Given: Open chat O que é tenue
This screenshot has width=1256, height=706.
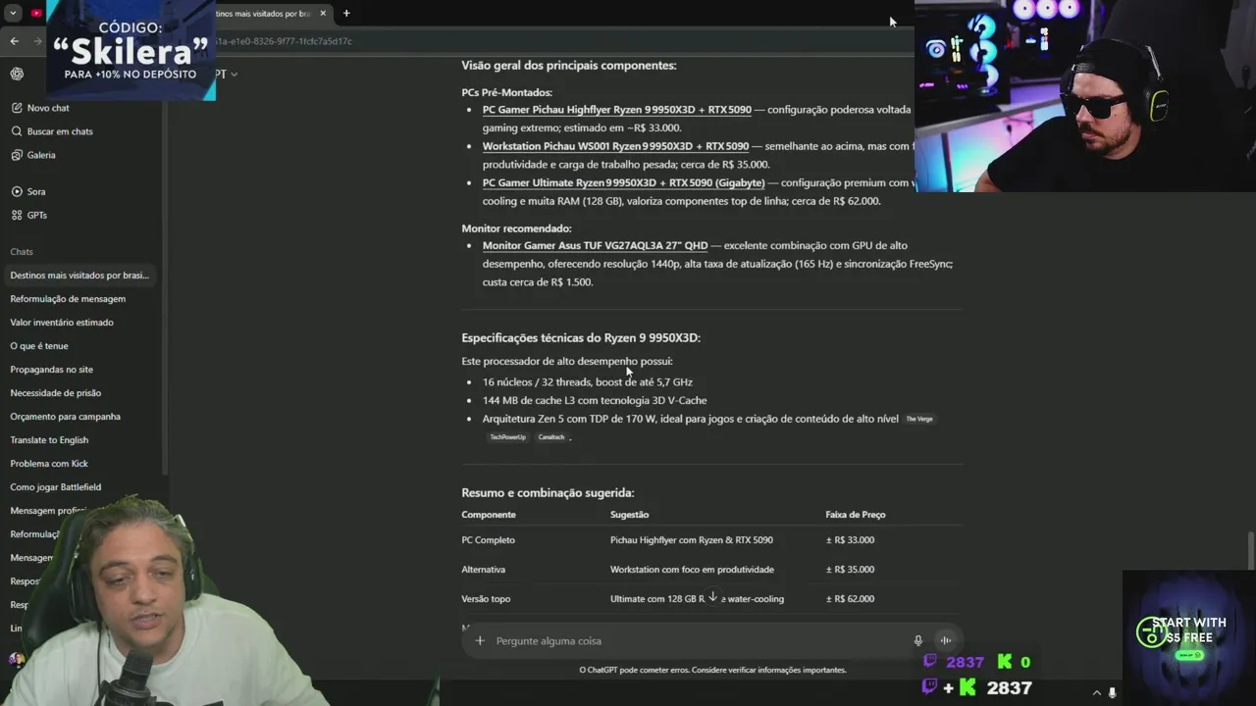Looking at the screenshot, I should 39,346.
